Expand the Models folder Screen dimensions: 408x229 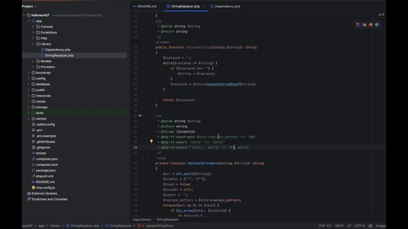tap(33, 61)
